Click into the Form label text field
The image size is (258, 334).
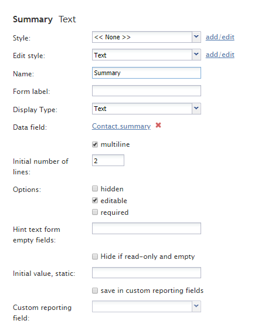(x=147, y=91)
